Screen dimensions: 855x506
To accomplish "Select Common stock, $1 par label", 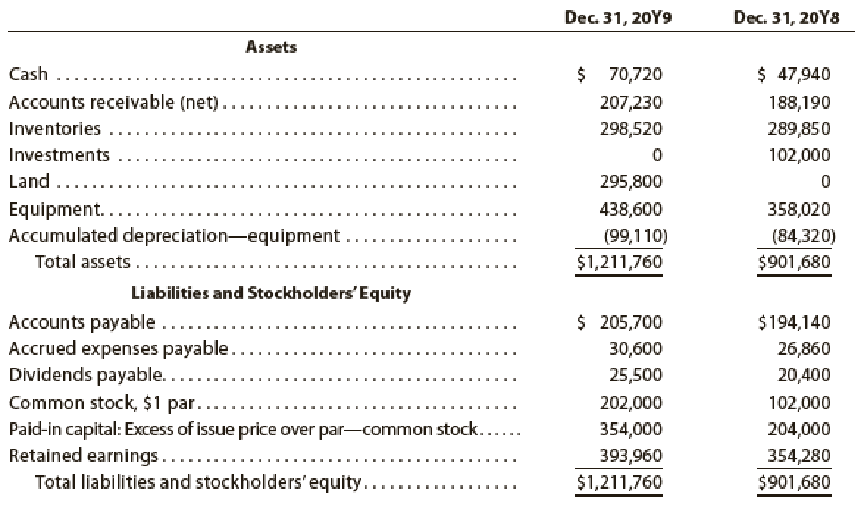I will click(x=106, y=403).
